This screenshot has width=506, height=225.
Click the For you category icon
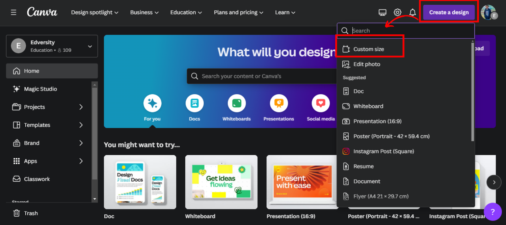(152, 103)
